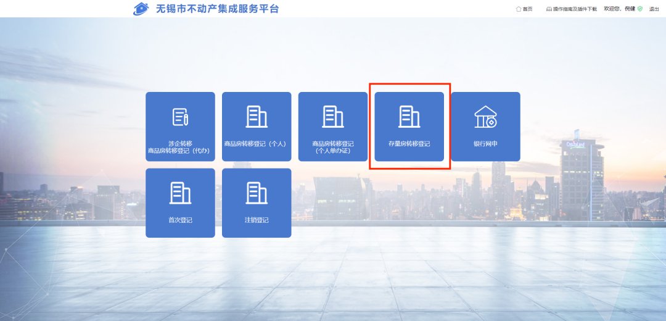Click the building icon on 注销登记 tile
The height and width of the screenshot is (321, 666).
point(257,193)
